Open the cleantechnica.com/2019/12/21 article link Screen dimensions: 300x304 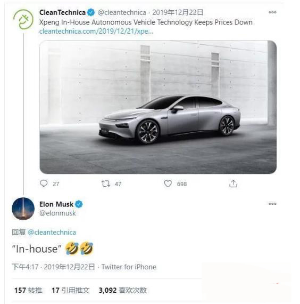[x=96, y=31]
